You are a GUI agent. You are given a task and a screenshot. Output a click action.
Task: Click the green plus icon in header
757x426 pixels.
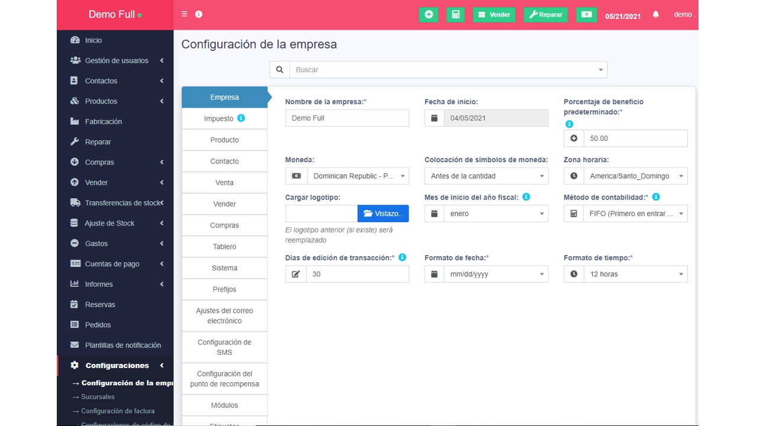pyautogui.click(x=429, y=15)
